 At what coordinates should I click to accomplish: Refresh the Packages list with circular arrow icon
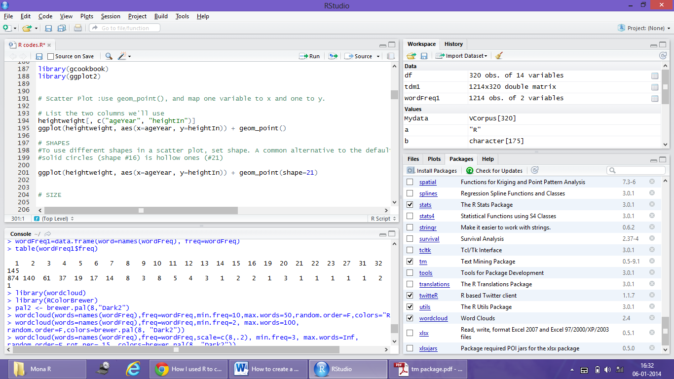[x=534, y=170]
